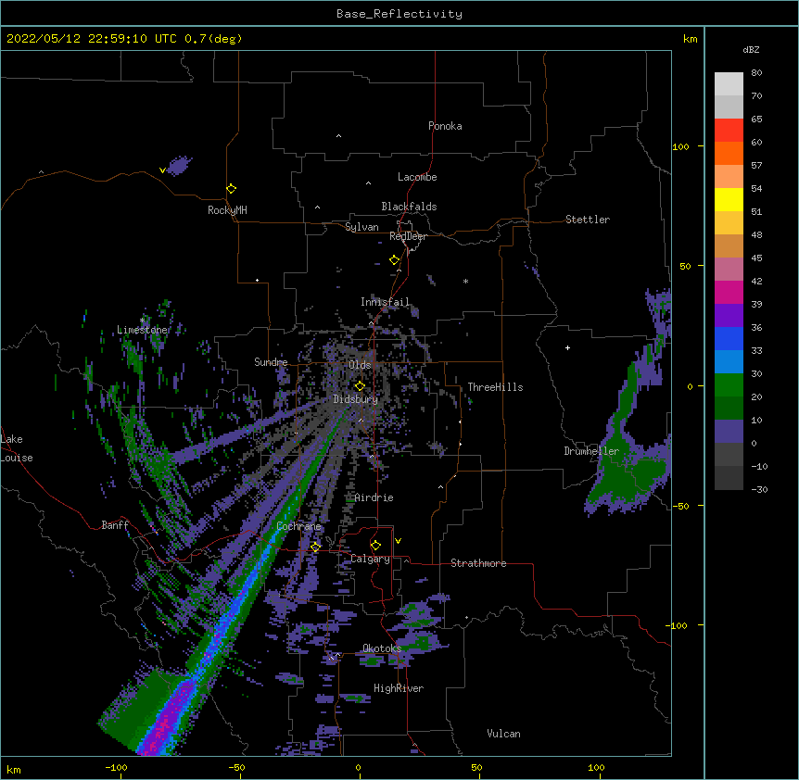
Task: Click the yellow V marker beside the northwest echo
Action: [162, 170]
